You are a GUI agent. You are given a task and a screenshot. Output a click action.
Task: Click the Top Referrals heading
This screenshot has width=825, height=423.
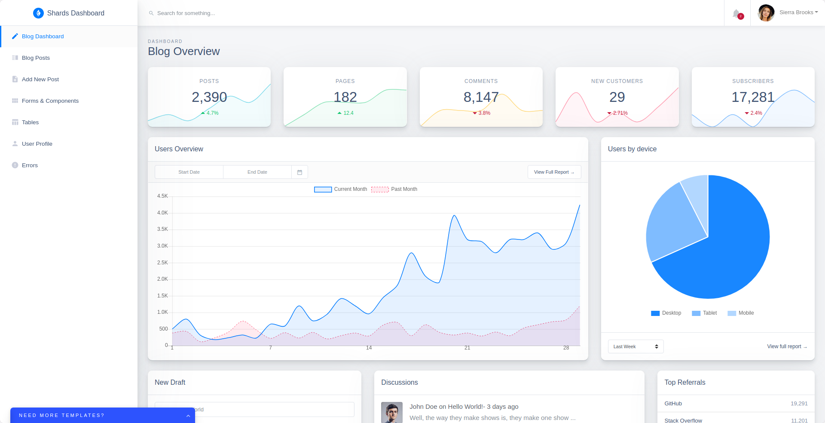[685, 382]
